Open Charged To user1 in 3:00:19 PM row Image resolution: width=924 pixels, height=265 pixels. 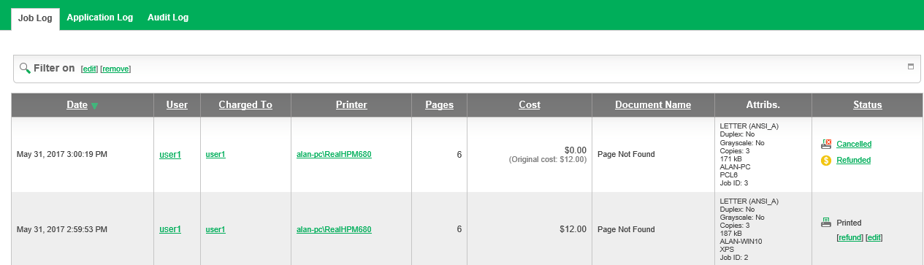tap(215, 155)
